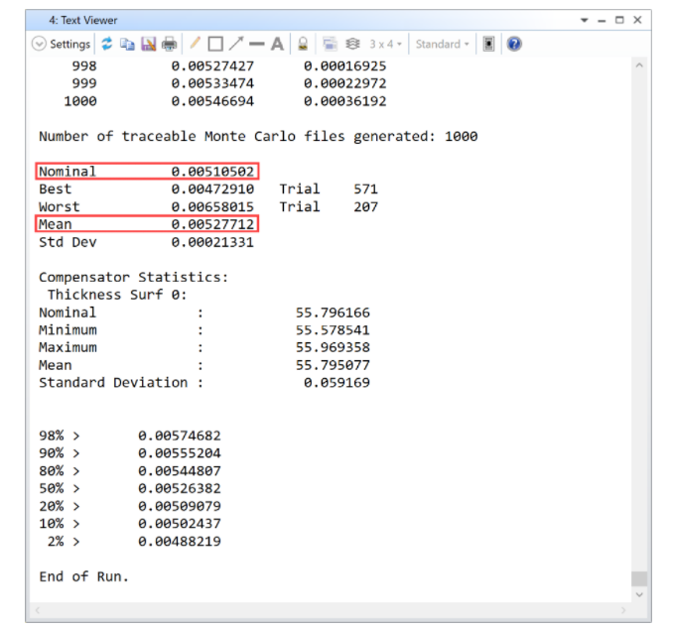This screenshot has height=629, width=674.
Task: Select the rectangle box annotation tool
Action: (x=215, y=44)
